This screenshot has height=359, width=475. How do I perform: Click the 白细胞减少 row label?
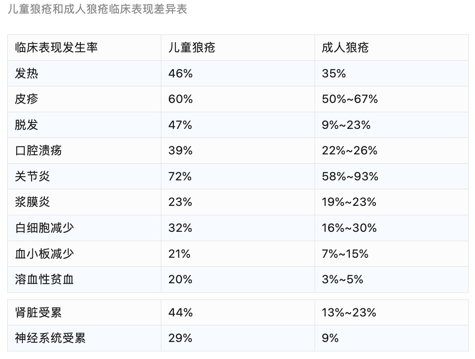point(44,228)
